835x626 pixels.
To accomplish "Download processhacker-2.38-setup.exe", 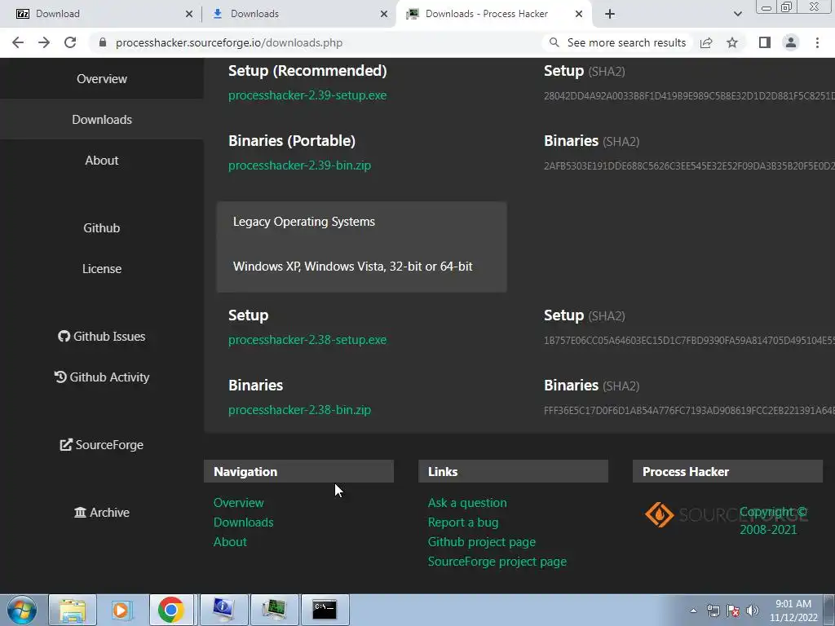I will pyautogui.click(x=307, y=340).
